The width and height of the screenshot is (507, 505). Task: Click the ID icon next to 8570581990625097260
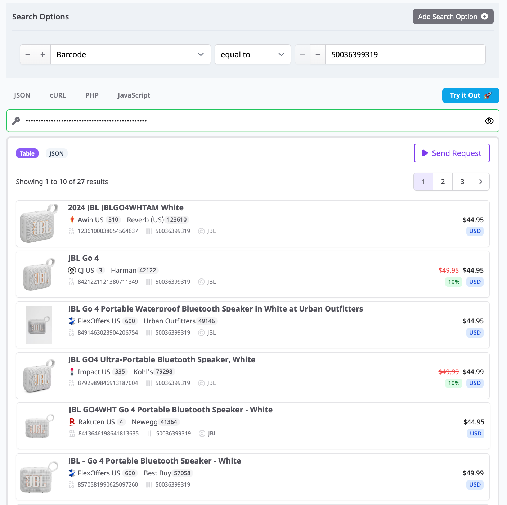(71, 485)
